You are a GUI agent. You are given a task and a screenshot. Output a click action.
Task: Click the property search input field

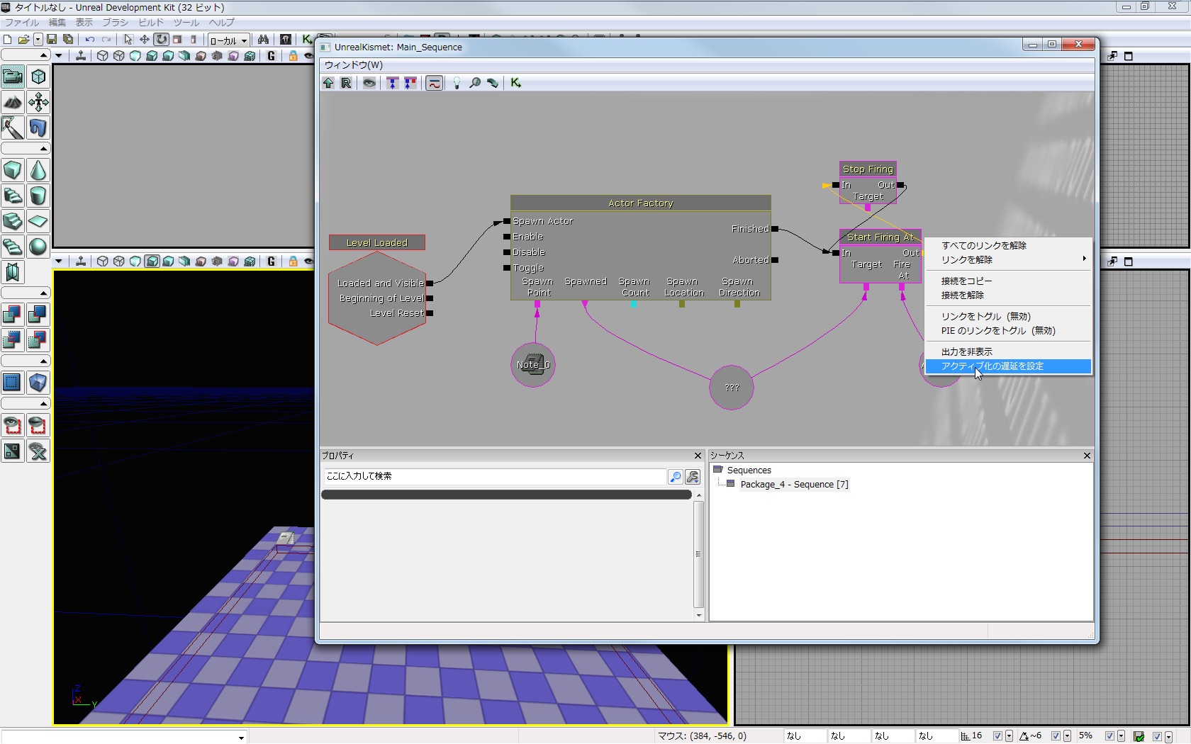pyautogui.click(x=494, y=476)
